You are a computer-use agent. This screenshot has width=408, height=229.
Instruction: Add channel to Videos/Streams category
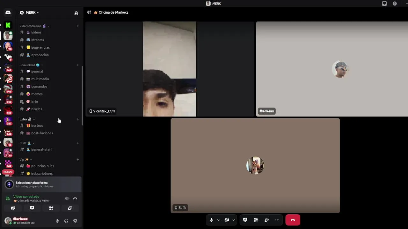click(x=78, y=26)
